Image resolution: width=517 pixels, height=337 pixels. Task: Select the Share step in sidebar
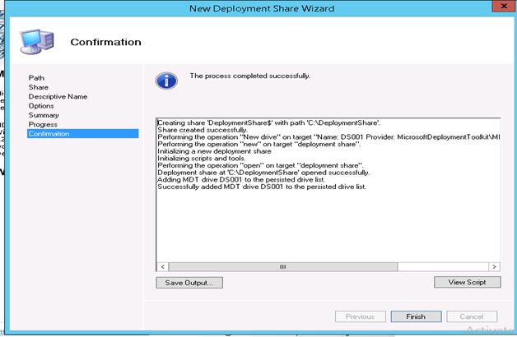pos(38,87)
